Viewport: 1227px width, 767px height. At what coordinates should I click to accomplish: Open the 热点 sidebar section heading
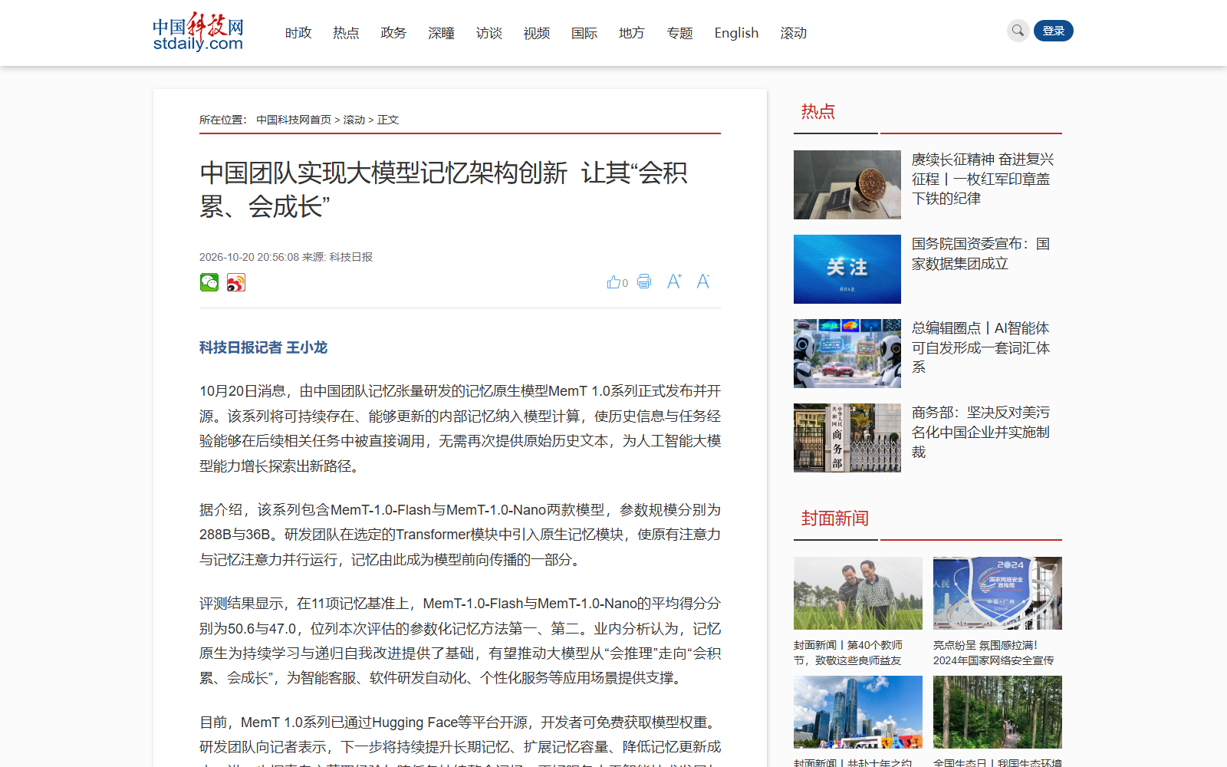[818, 111]
